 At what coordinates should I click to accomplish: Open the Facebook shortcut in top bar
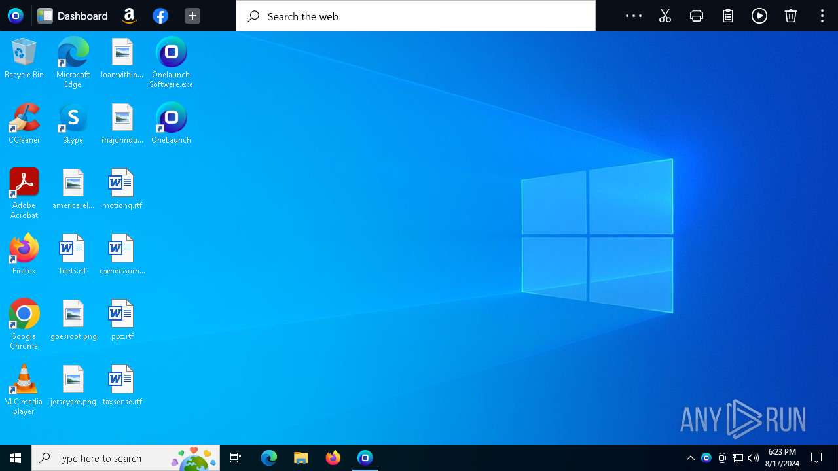coord(160,16)
